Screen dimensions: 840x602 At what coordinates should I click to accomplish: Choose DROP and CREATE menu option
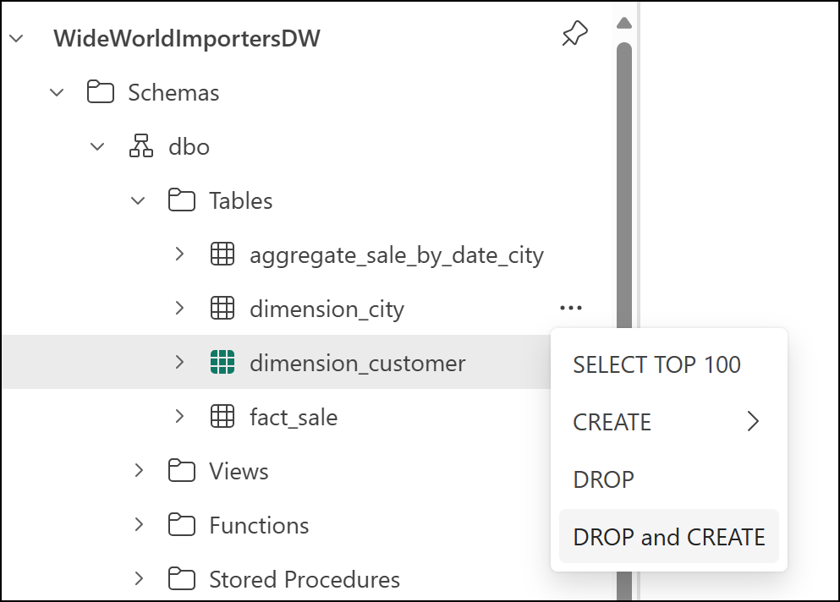pos(668,537)
